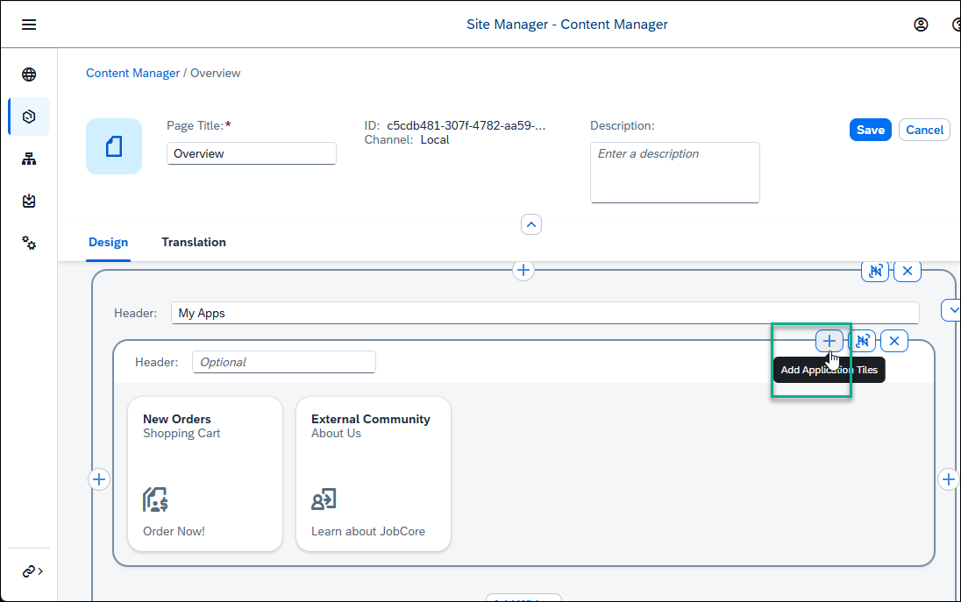This screenshot has width=961, height=602.
Task: Open the Content Manager breadcrumb link
Action: (x=133, y=73)
